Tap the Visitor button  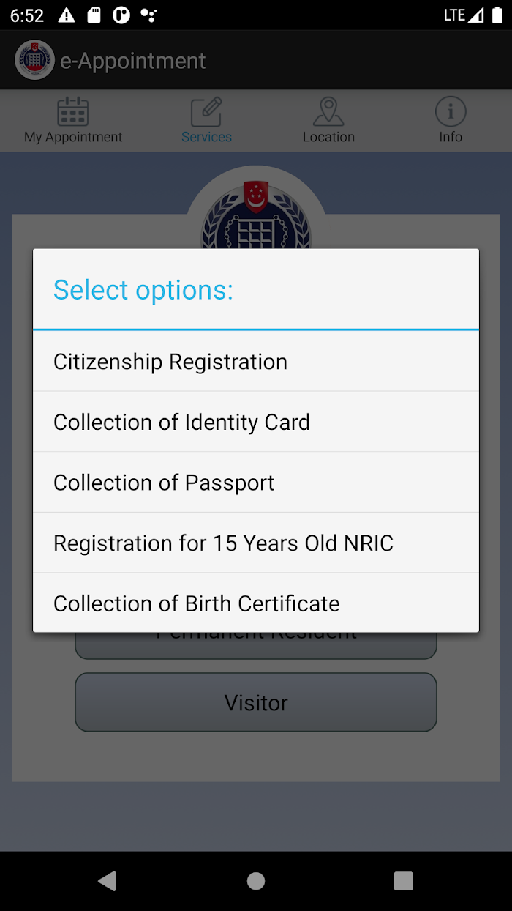point(256,702)
